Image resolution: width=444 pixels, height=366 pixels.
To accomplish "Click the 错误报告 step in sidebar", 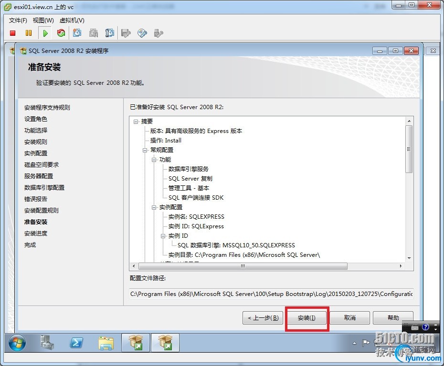I will click(x=36, y=199).
